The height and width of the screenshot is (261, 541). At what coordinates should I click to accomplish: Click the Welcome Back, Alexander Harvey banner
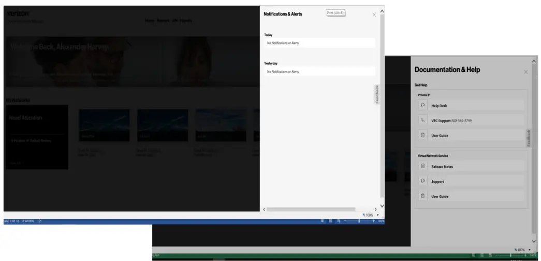[x=133, y=62]
